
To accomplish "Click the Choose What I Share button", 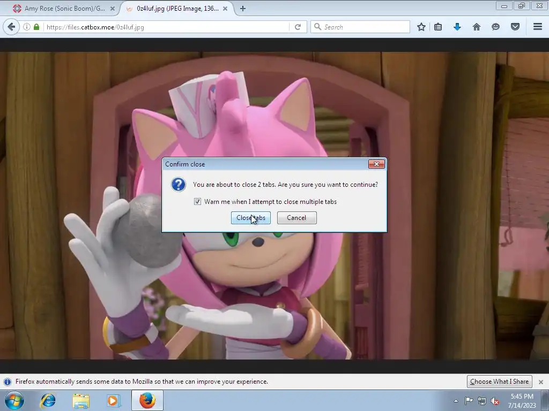I will (499, 382).
